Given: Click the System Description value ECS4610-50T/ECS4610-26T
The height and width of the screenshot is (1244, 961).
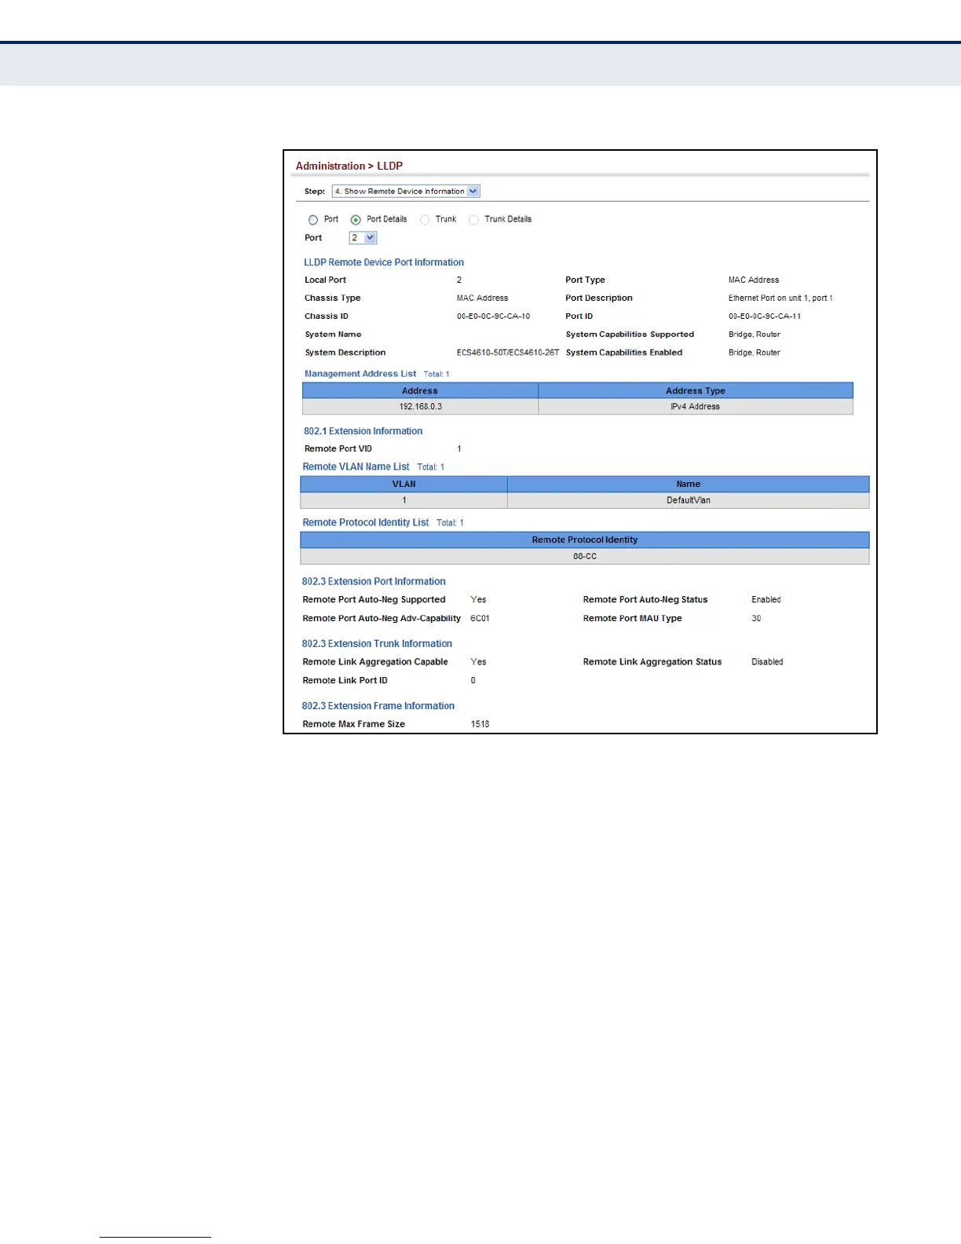Looking at the screenshot, I should (x=508, y=353).
